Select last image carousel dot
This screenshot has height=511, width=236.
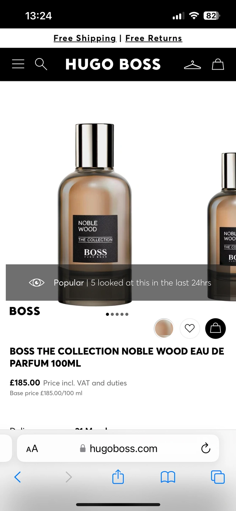coord(127,314)
